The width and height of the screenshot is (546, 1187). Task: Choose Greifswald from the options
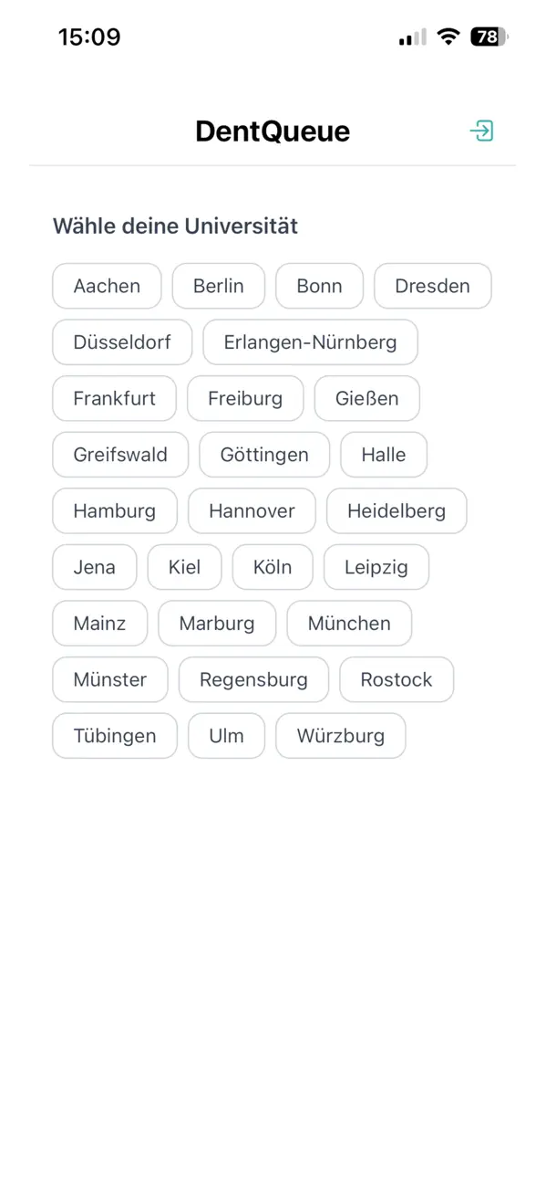pos(119,455)
